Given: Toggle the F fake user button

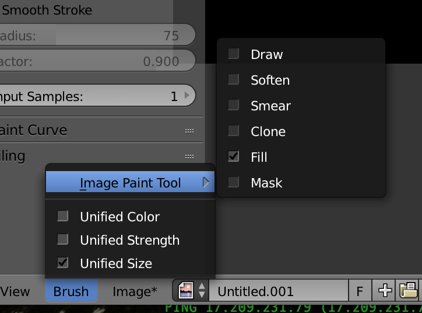Looking at the screenshot, I should (x=360, y=291).
